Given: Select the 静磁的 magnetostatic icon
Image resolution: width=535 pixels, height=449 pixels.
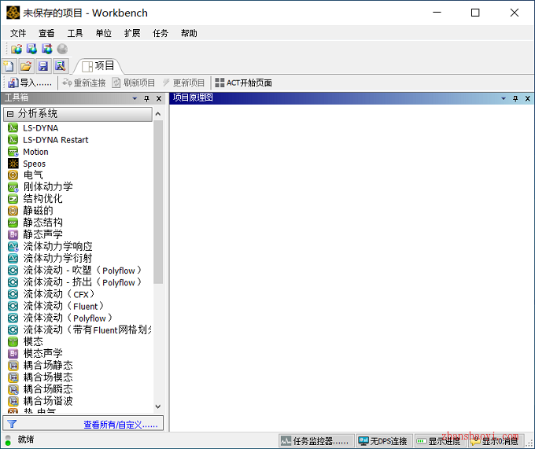Looking at the screenshot, I should tap(13, 211).
